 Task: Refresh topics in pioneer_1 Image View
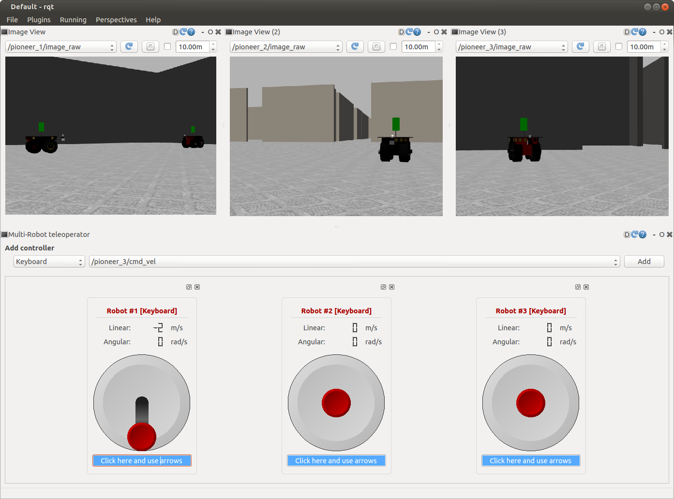pyautogui.click(x=129, y=46)
